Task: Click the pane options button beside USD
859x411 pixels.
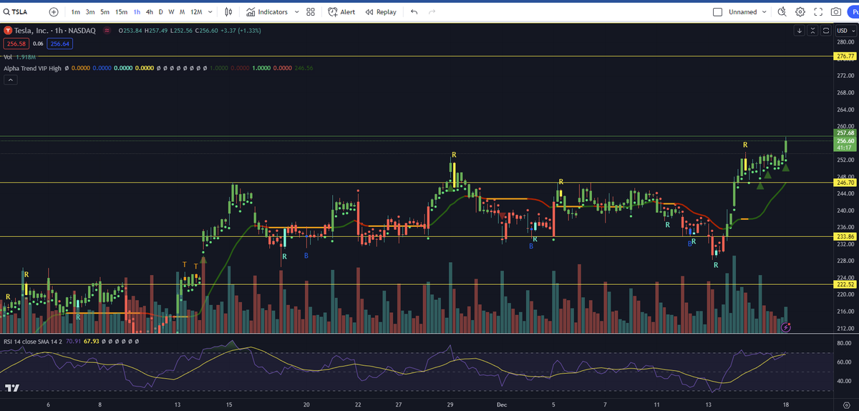Action: [825, 31]
